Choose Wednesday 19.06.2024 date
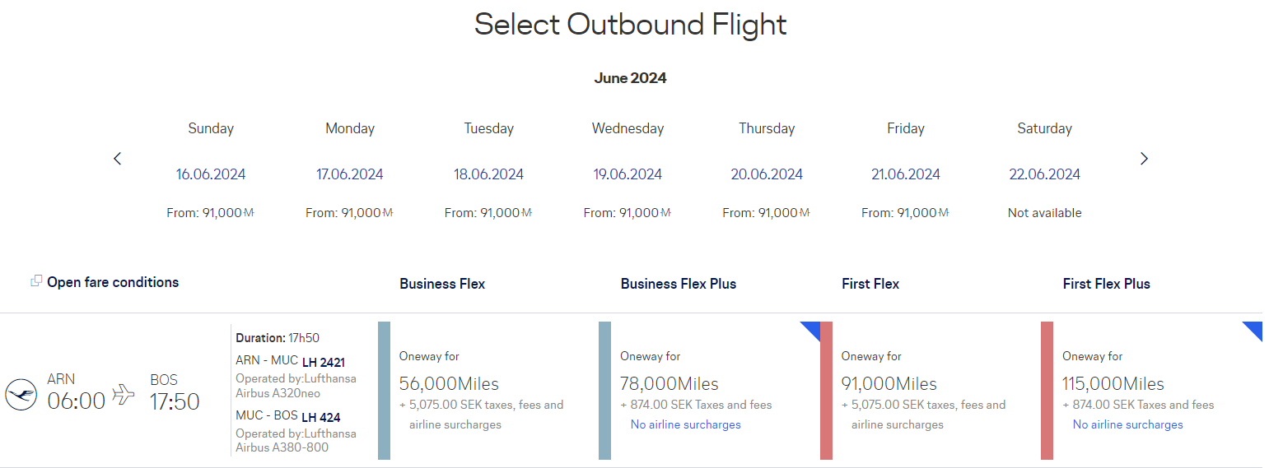 point(628,174)
